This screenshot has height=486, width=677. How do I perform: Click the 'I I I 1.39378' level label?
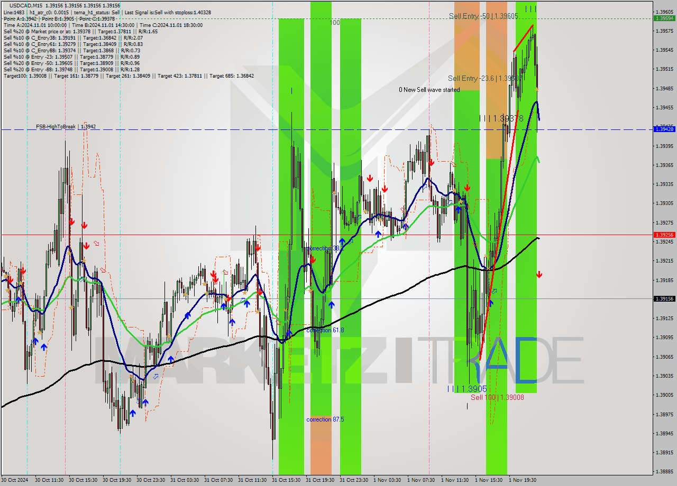point(501,119)
